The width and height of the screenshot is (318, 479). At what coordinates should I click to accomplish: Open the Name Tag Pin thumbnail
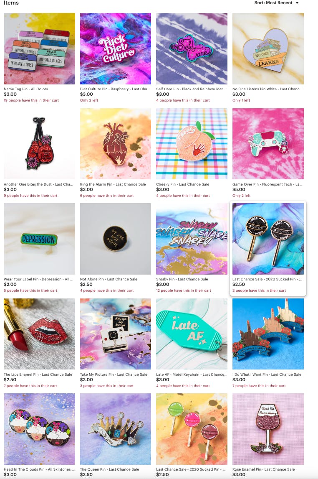pos(39,48)
